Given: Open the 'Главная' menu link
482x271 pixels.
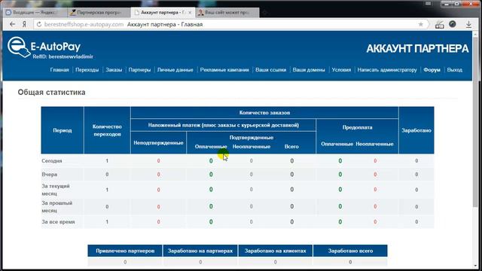Looking at the screenshot, I should click(x=59, y=70).
